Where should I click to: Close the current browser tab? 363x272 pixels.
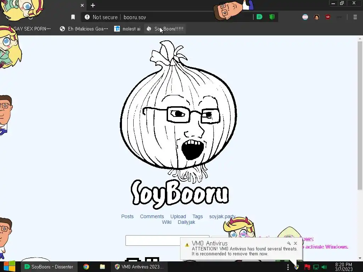pyautogui.click(x=82, y=5)
